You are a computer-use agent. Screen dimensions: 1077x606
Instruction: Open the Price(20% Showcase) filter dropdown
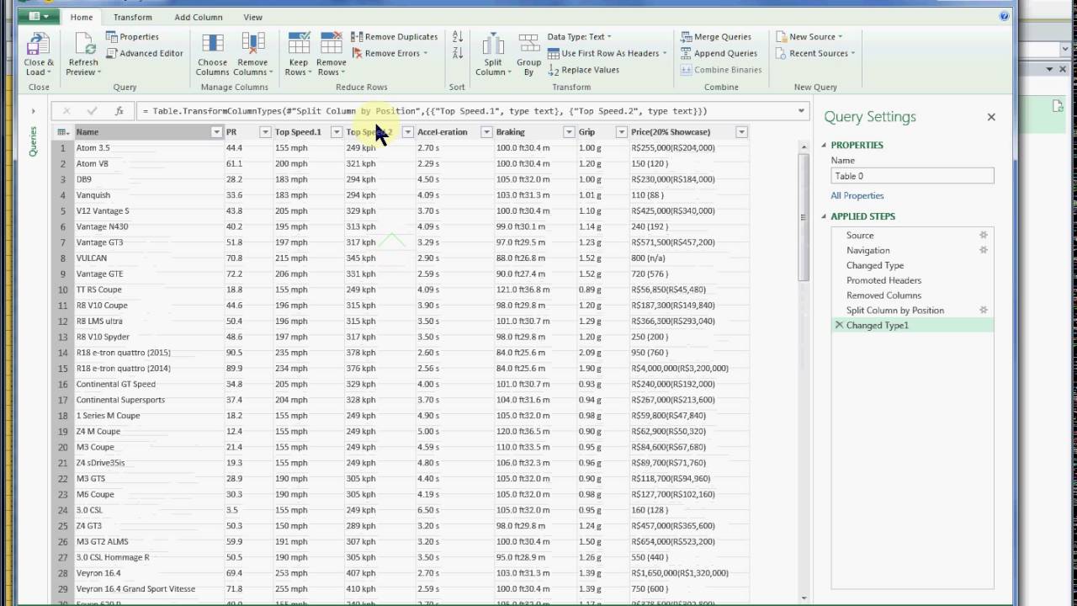click(x=742, y=132)
